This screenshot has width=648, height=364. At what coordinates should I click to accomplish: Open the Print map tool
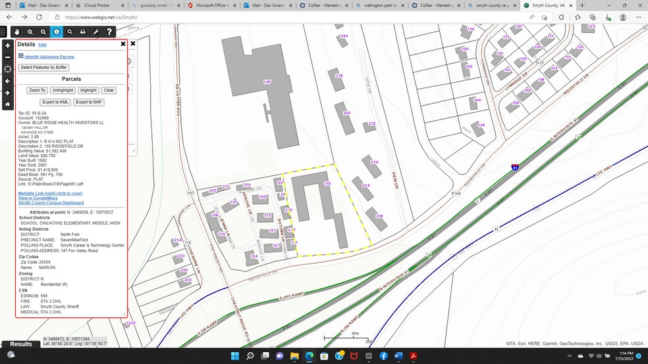click(83, 32)
